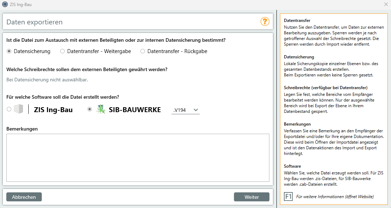Image resolution: width=391 pixels, height=208 pixels.
Task: Click the Daten exportieren heading
Action: (x=34, y=22)
